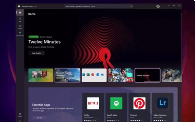Click the Pinterest app name text
The image size is (195, 122).
point(134,115)
